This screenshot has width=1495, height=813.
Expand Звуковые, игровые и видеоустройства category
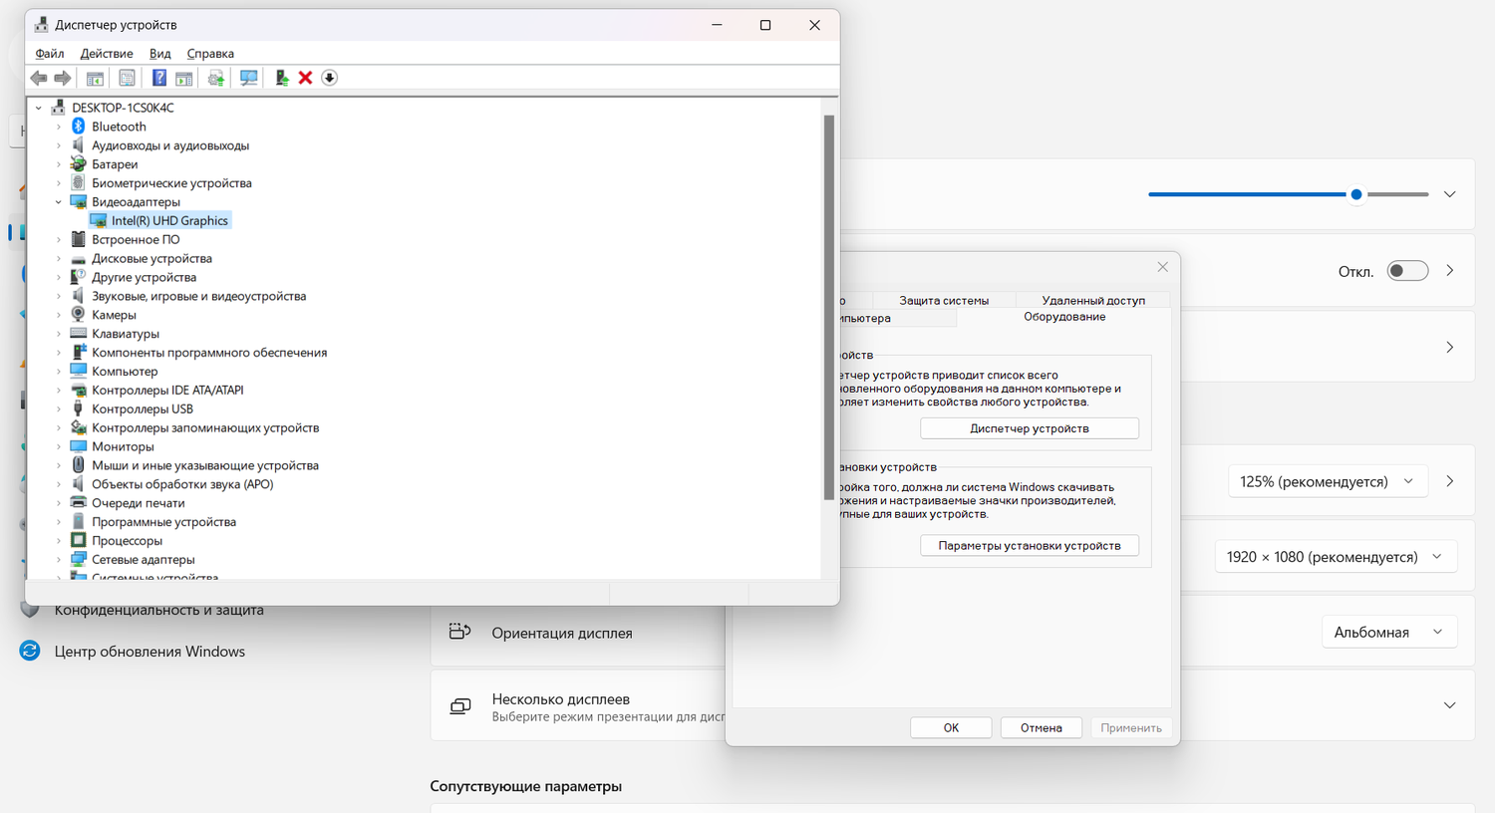58,296
